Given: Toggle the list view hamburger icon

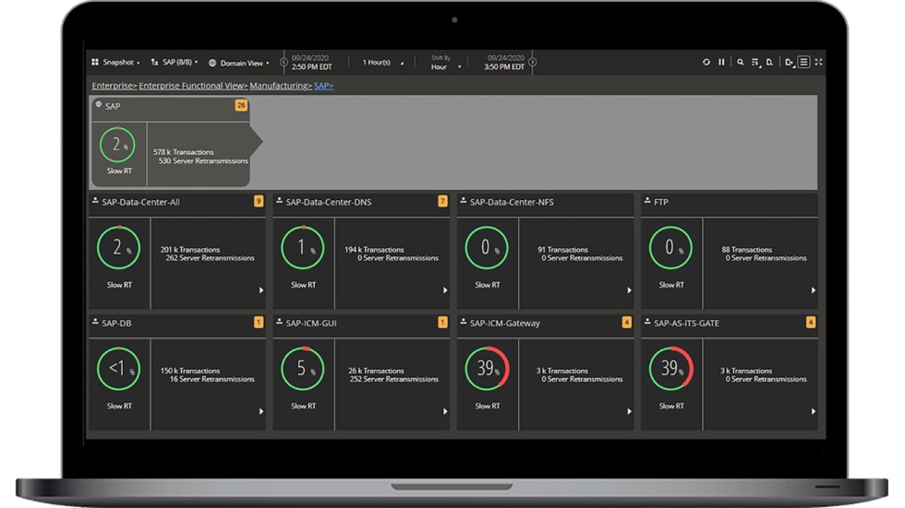Looking at the screenshot, I should tap(803, 63).
